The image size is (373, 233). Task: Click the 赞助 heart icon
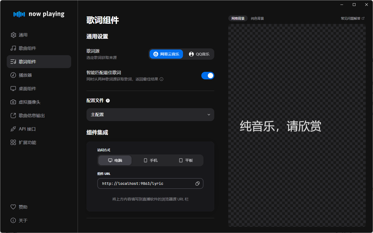coord(13,207)
